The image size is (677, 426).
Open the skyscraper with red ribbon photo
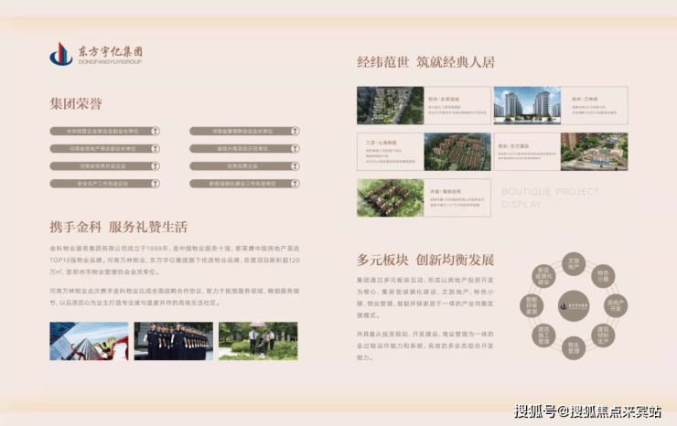tap(89, 341)
